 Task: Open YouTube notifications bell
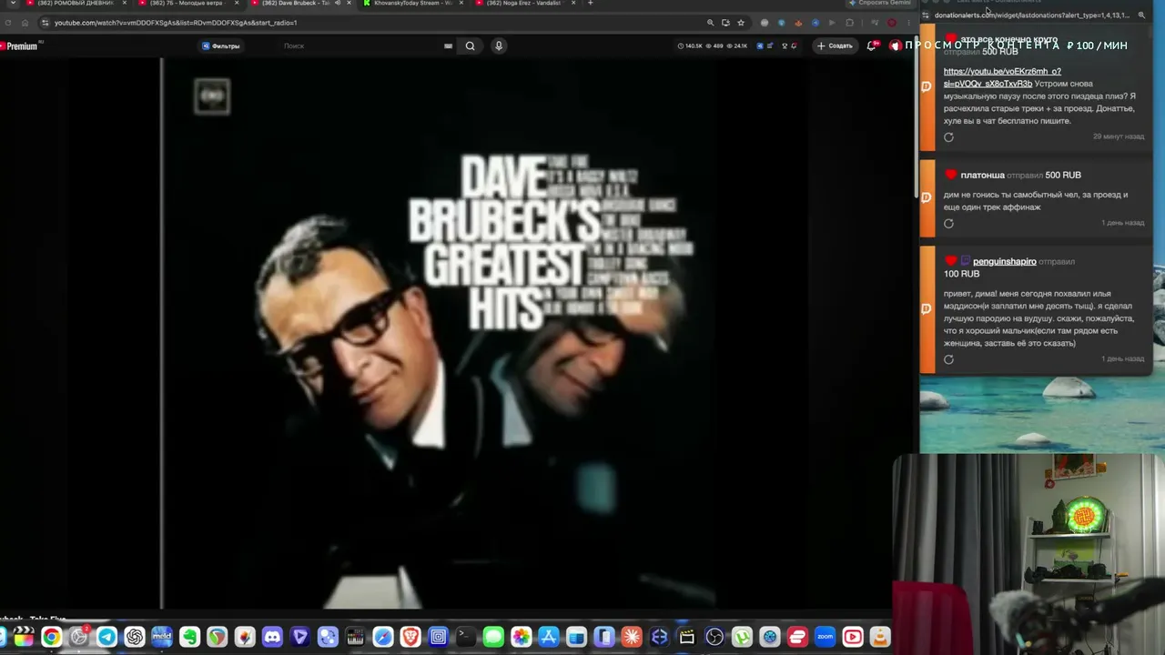coord(871,45)
